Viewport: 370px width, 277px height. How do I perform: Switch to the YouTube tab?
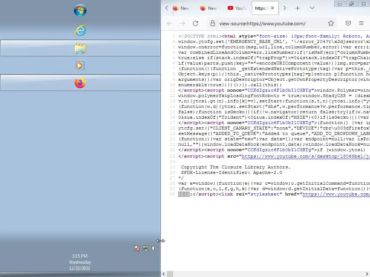(x=237, y=8)
